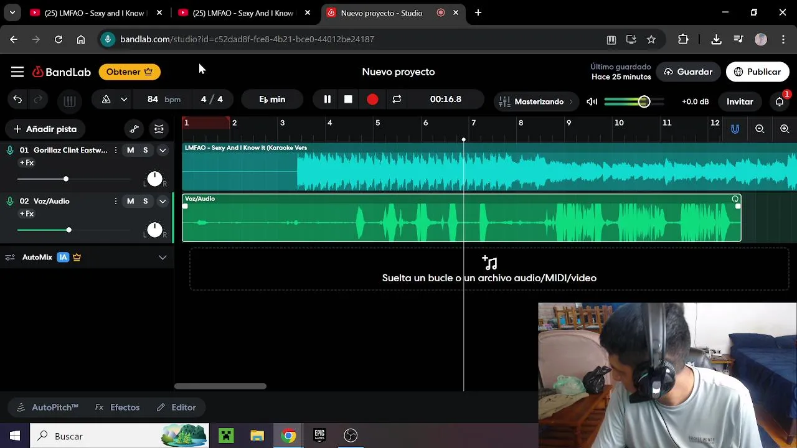This screenshot has height=448, width=797.
Task: Open the virtual MIDI keyboard
Action: [x=70, y=101]
